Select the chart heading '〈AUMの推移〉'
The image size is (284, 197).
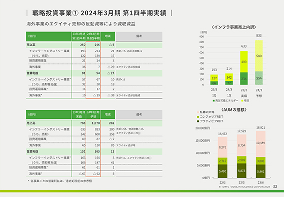tap(234, 110)
